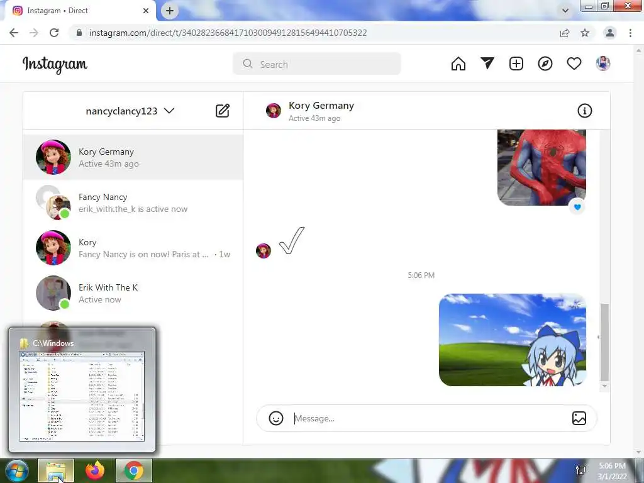Focus the Message text input

[x=429, y=418]
